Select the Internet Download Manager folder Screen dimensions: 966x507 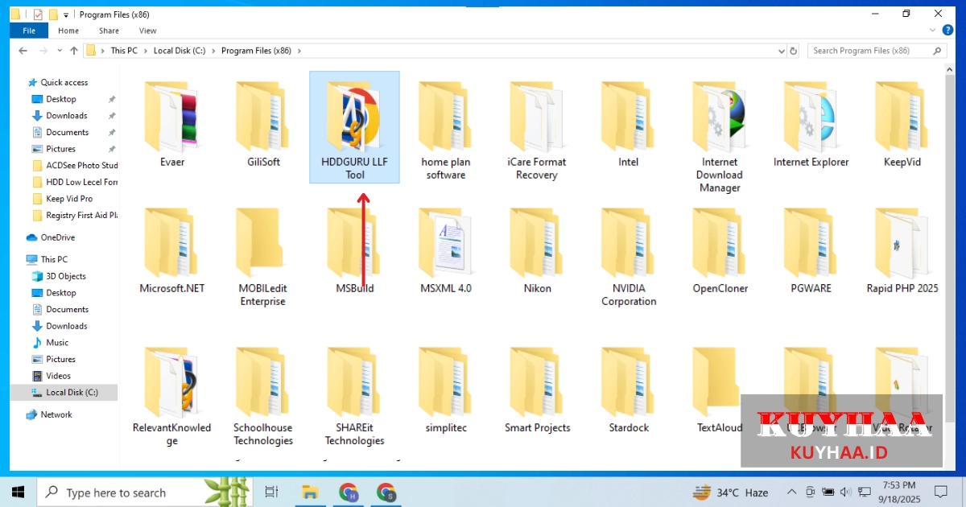click(x=720, y=138)
